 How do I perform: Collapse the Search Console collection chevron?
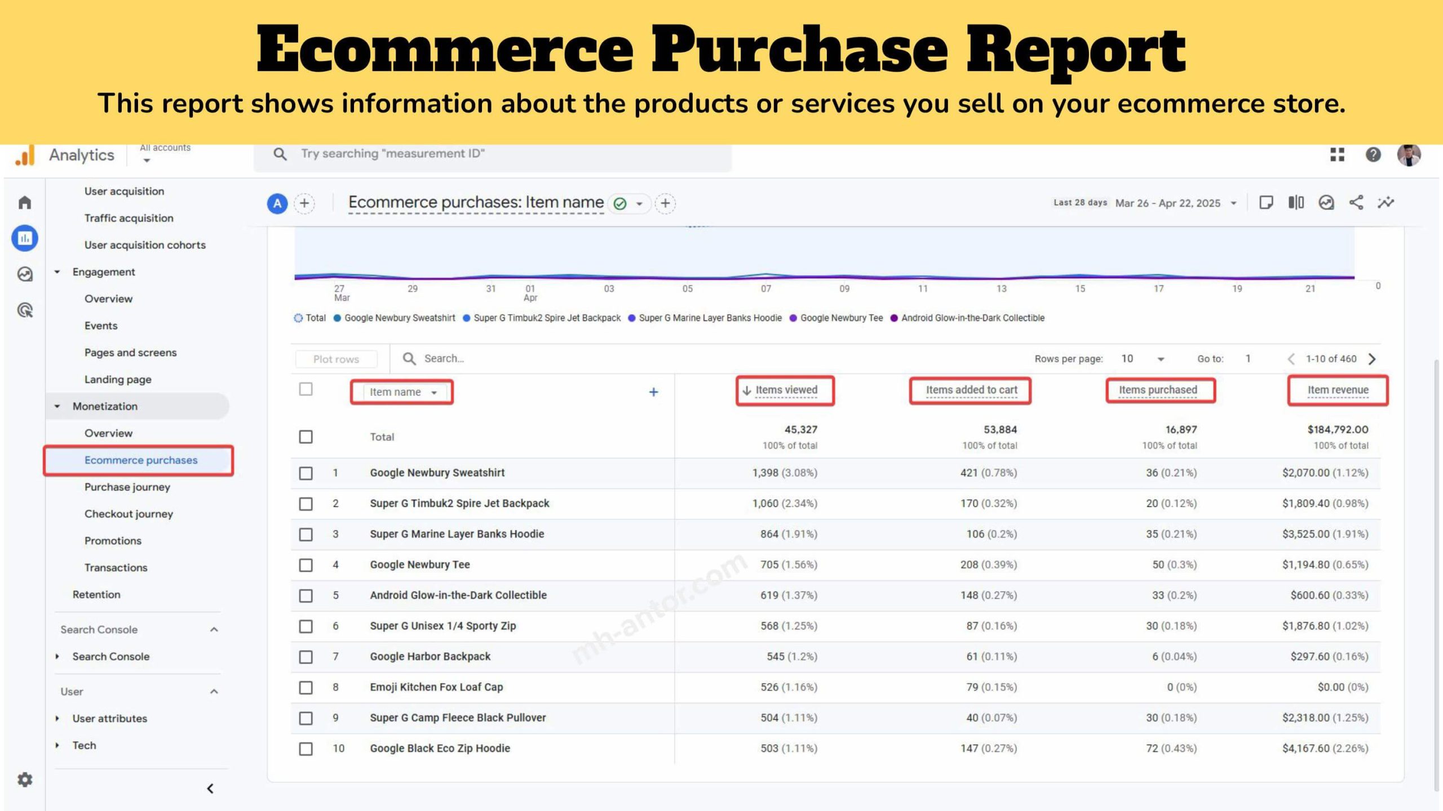tap(214, 630)
